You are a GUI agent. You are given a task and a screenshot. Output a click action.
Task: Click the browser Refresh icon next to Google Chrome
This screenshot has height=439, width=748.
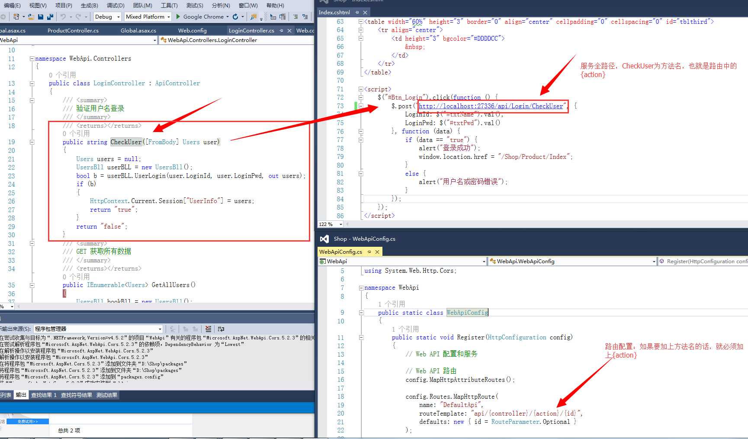235,17
